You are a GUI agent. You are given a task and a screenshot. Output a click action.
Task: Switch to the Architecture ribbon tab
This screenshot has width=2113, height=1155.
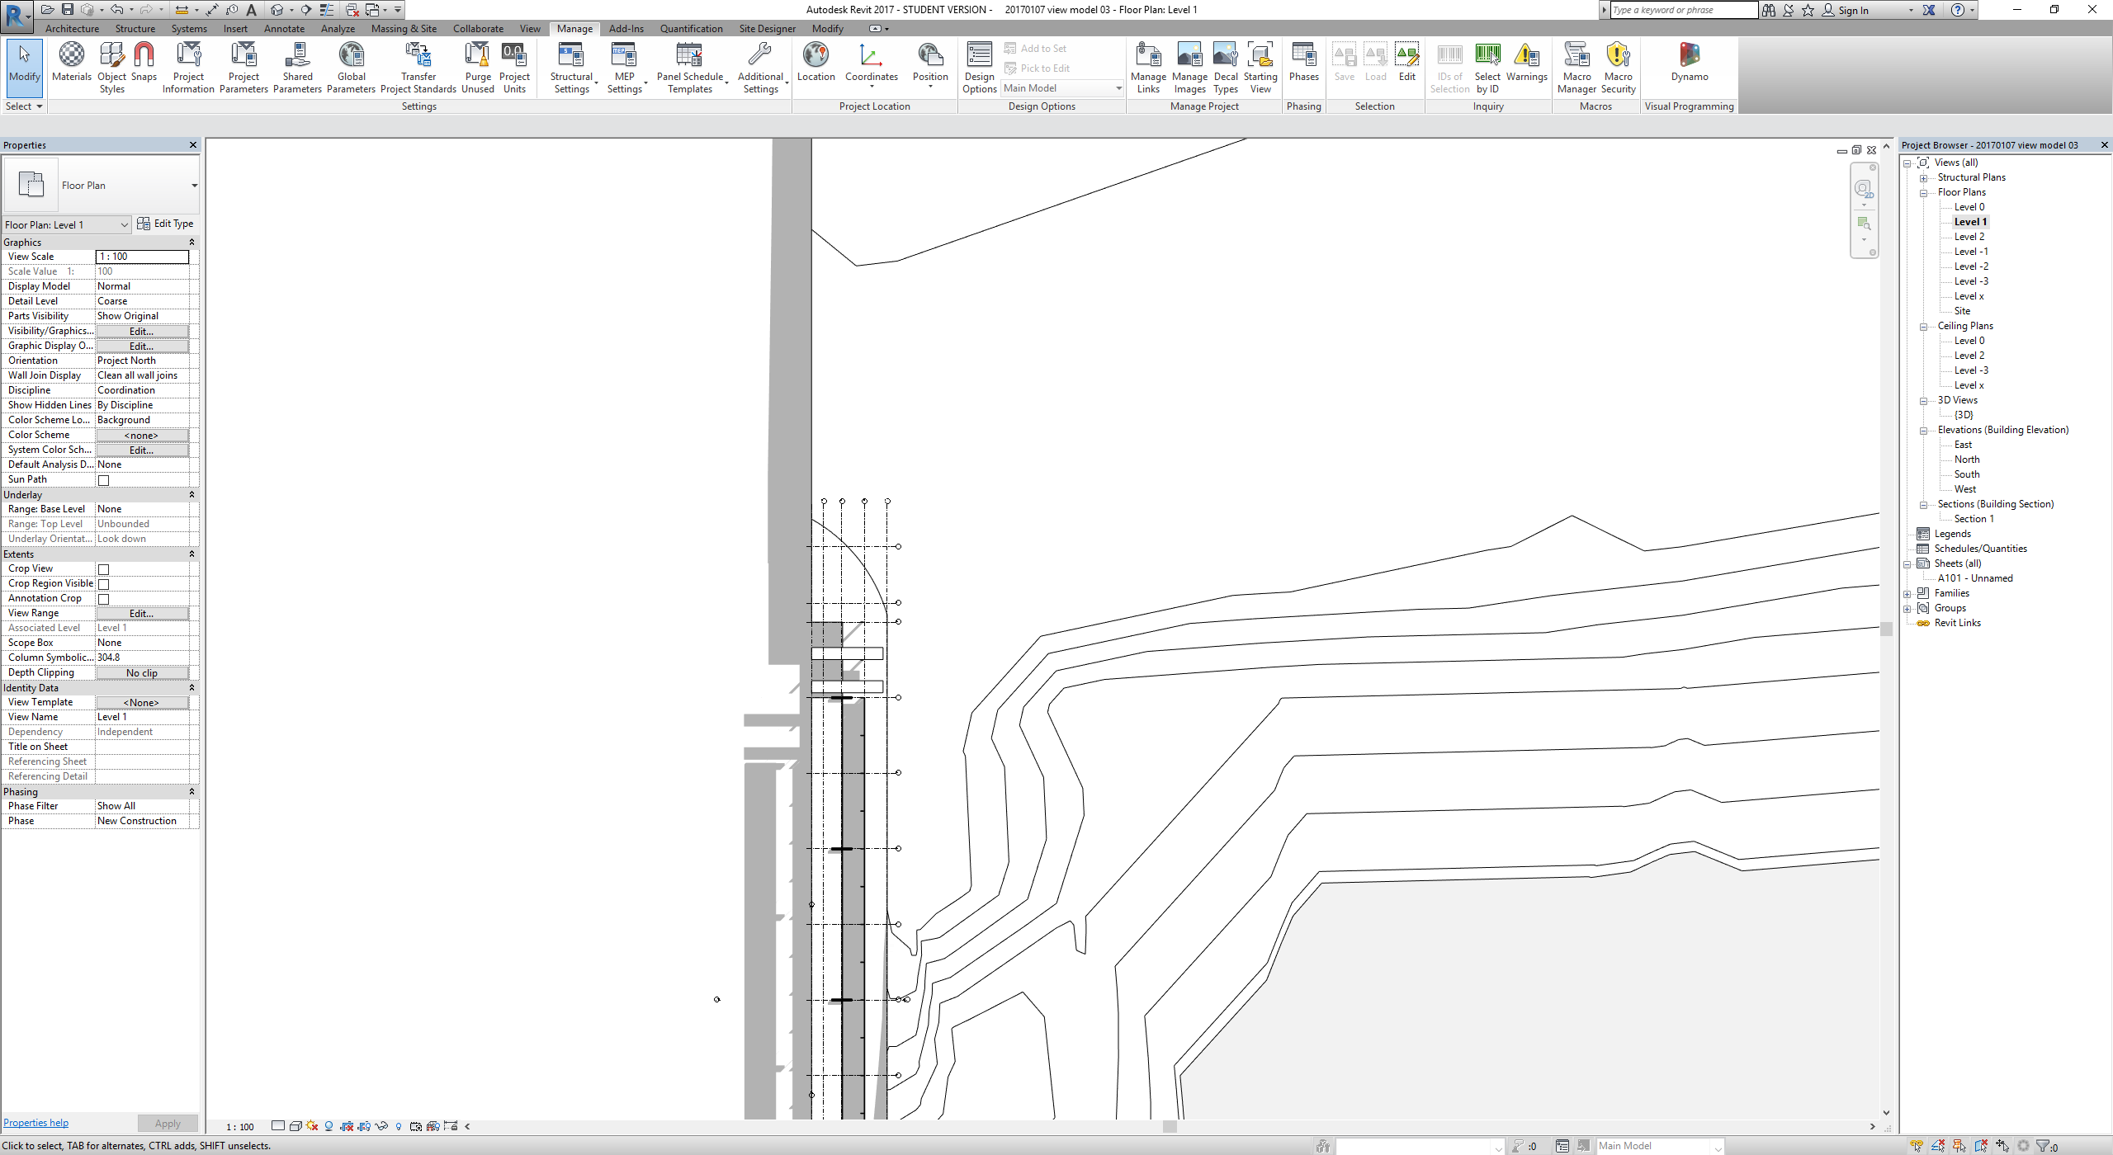point(72,28)
